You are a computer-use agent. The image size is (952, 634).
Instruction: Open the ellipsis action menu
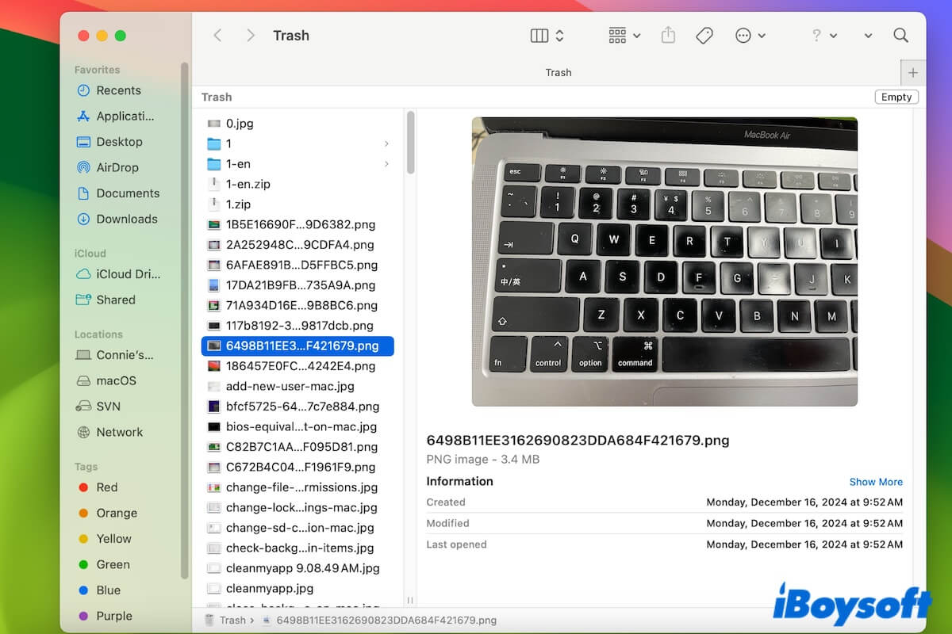(x=750, y=36)
